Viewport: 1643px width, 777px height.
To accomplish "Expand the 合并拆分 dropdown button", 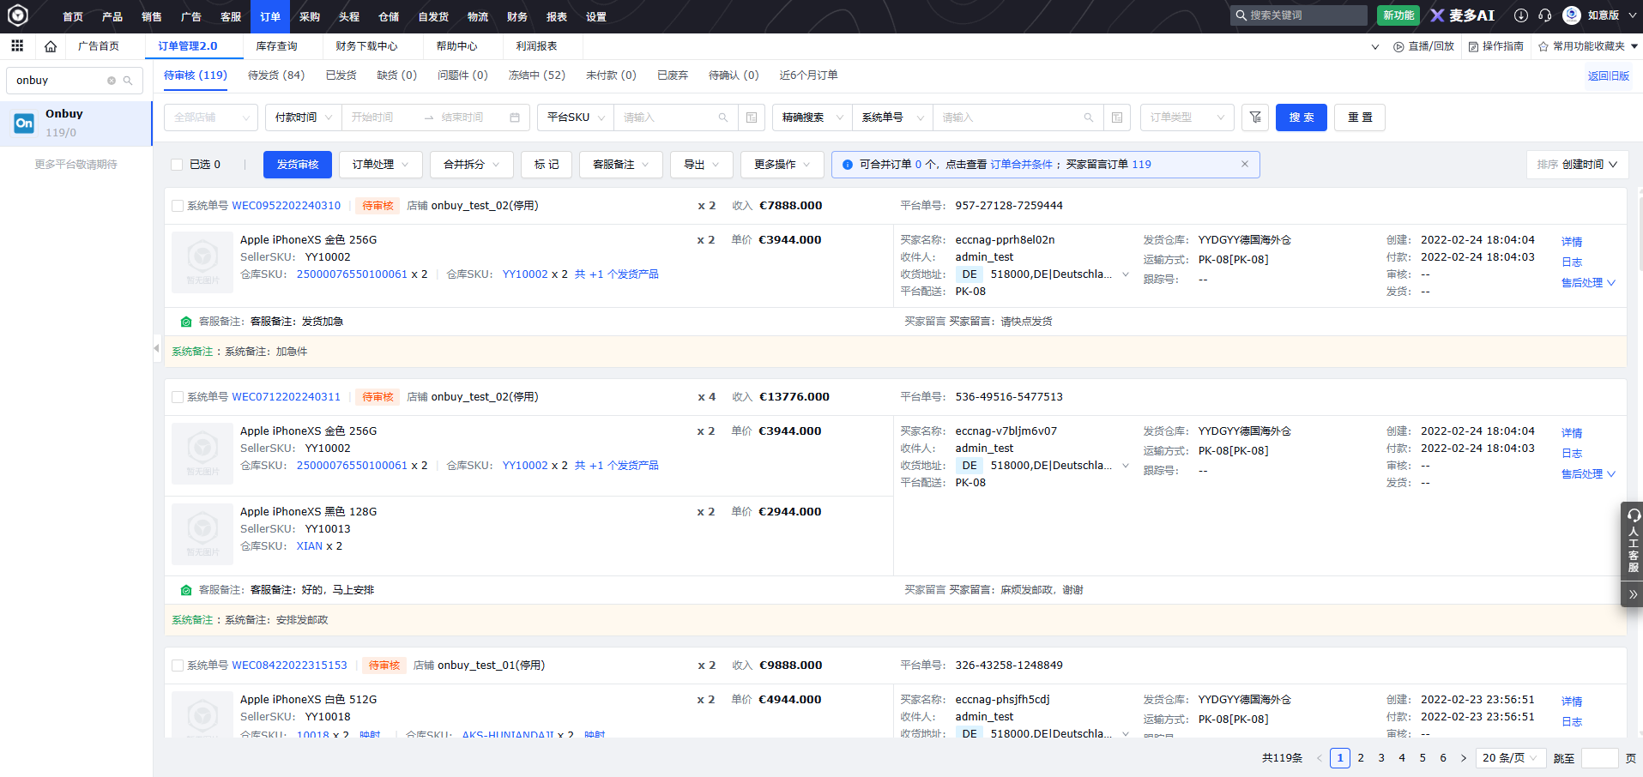I will click(x=472, y=165).
